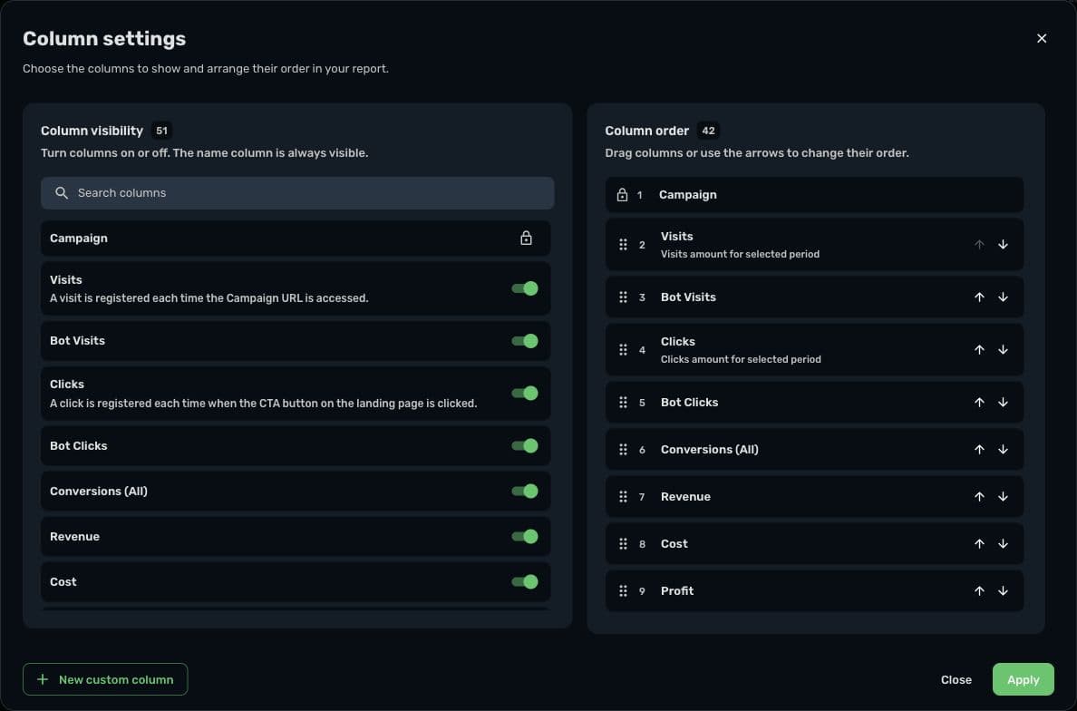
Task: Click the Column settings heading
Action: tap(104, 38)
